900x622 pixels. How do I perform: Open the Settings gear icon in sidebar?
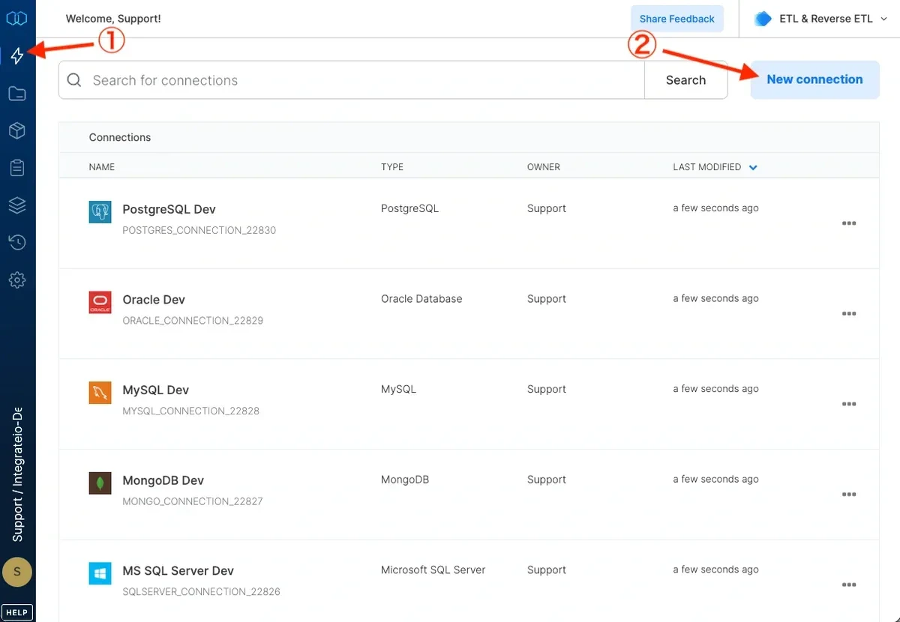[x=17, y=280]
